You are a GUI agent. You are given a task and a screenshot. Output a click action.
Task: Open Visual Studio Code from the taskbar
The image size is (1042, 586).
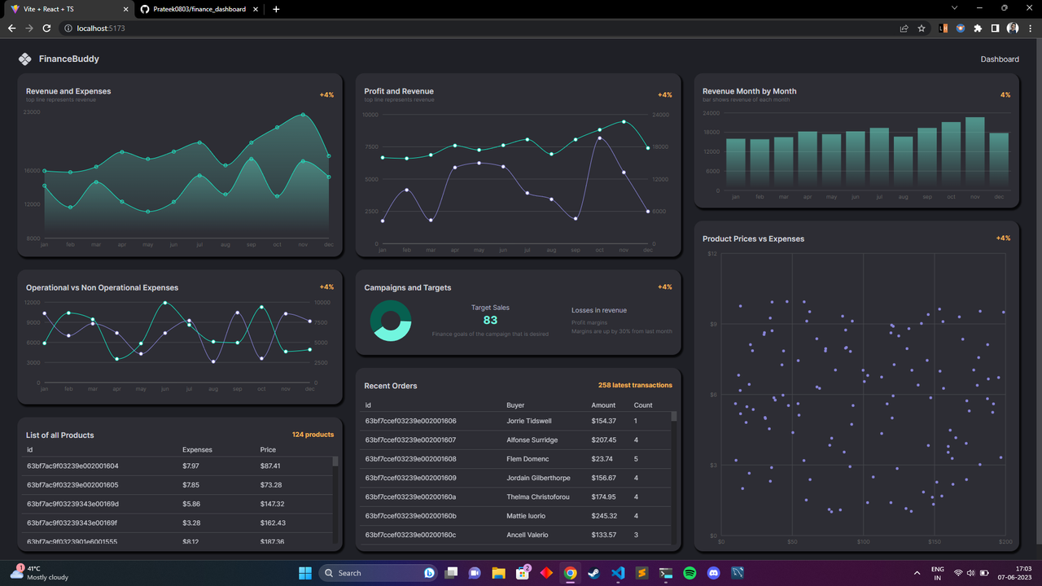point(618,573)
